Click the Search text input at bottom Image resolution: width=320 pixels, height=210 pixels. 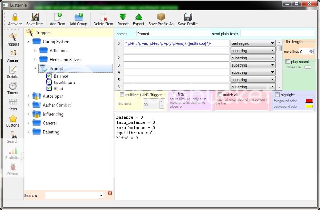[72, 195]
